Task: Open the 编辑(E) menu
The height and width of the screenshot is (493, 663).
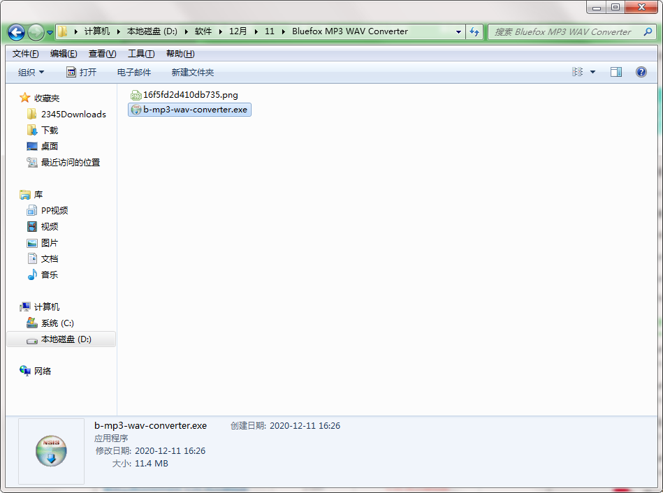Action: (x=64, y=54)
